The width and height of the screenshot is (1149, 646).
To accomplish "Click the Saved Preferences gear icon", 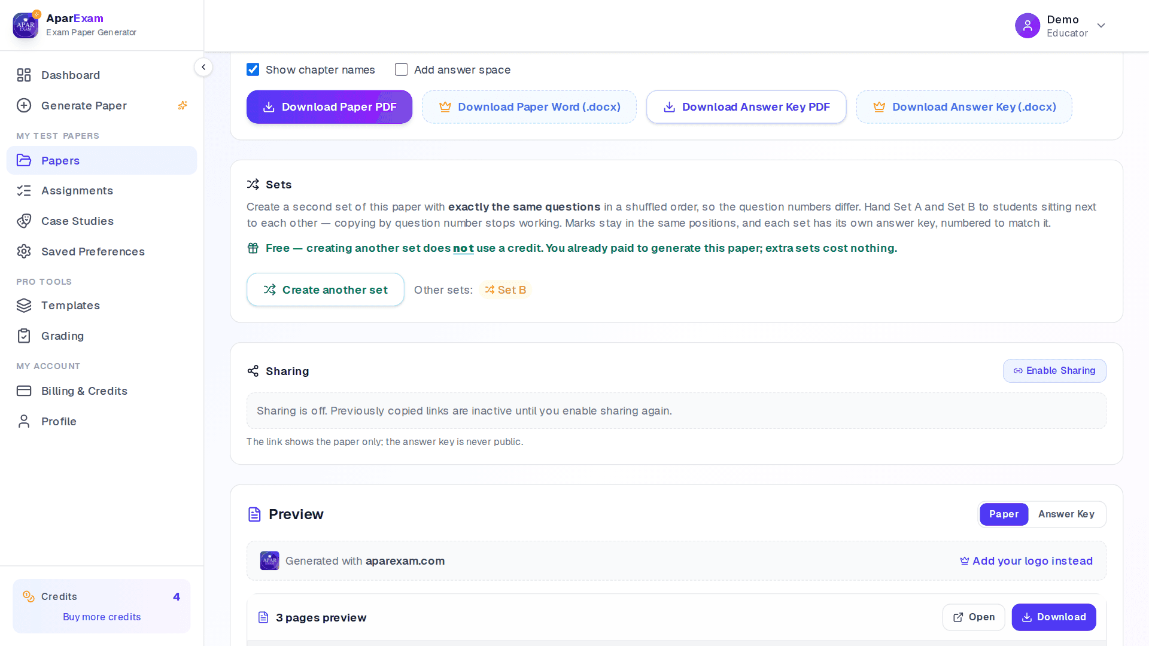I will click(x=24, y=252).
